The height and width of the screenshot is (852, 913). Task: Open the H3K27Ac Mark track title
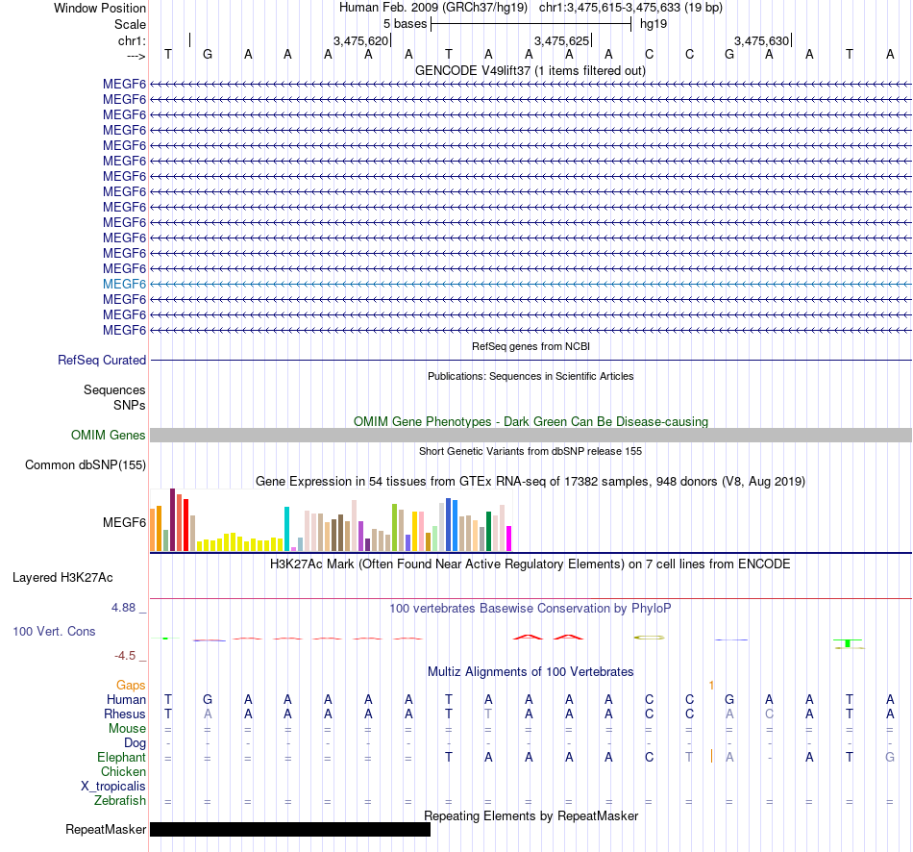(x=530, y=564)
